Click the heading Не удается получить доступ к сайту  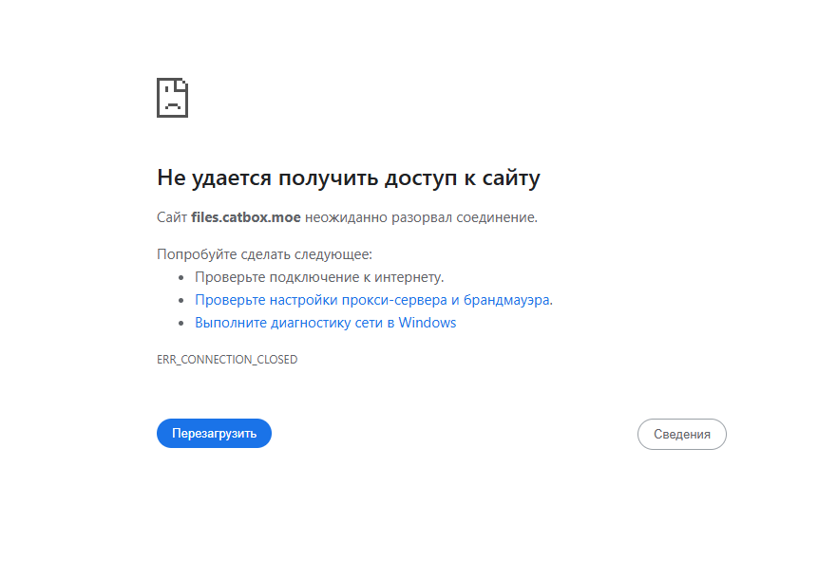click(x=348, y=178)
